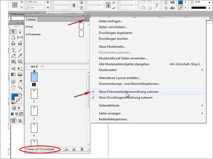Viewport: 213px width, 159px height.
Task: Activate the Line tool
Action: (20, 50)
